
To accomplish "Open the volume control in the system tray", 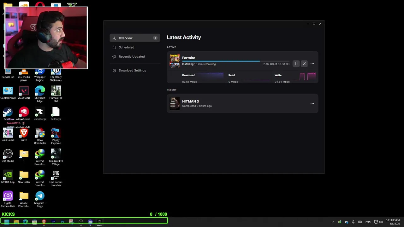I will click(381, 222).
